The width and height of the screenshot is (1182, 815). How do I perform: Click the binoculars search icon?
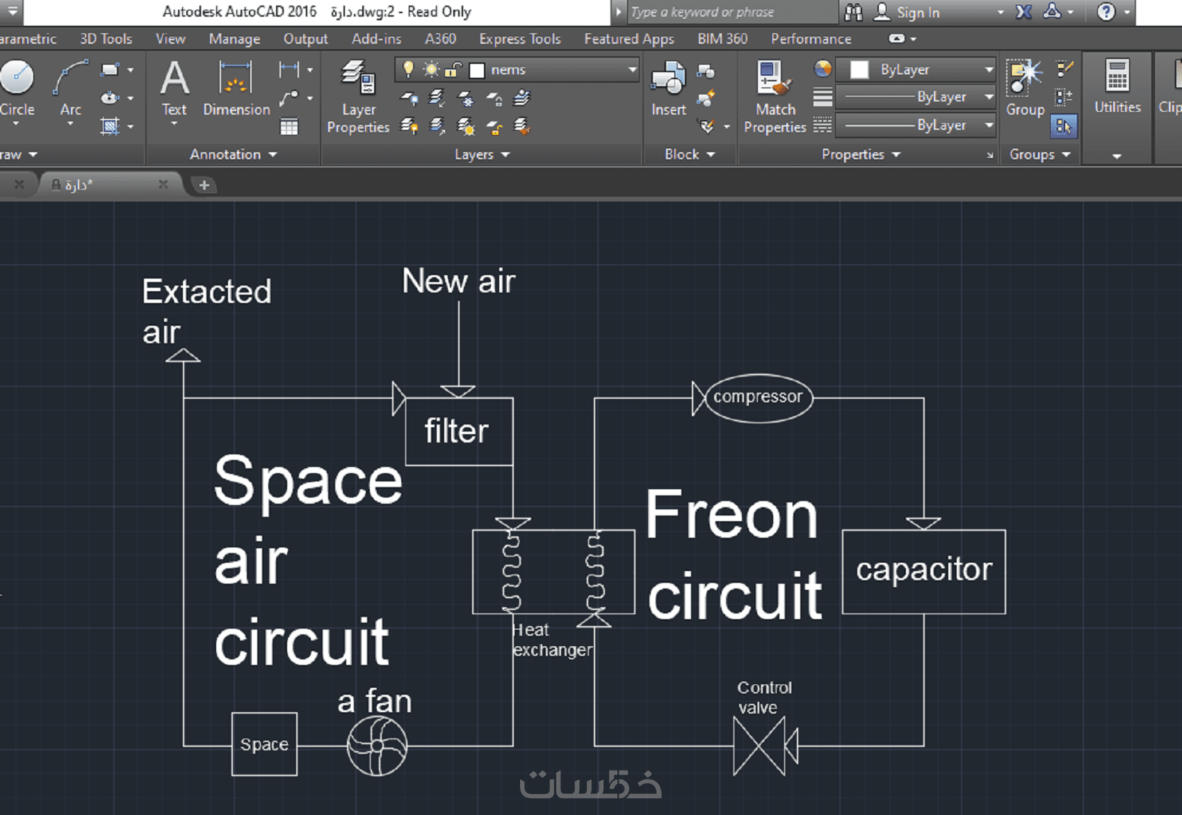point(853,12)
